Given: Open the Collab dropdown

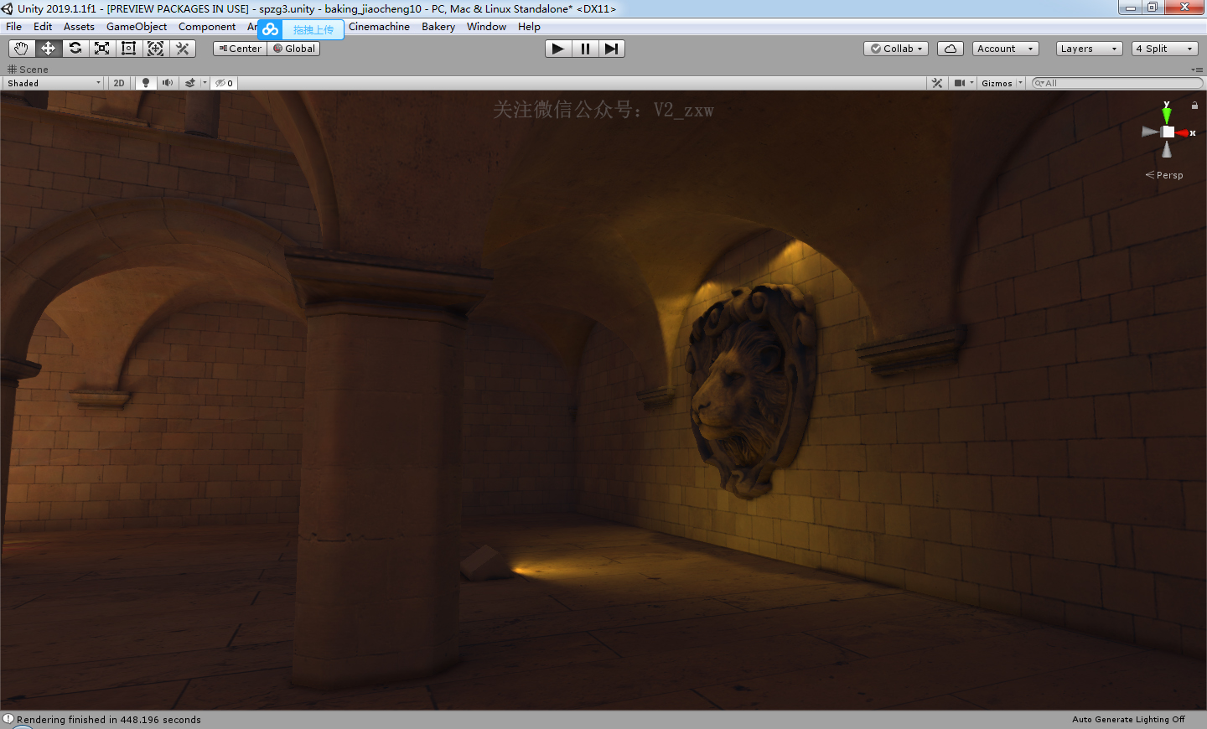Looking at the screenshot, I should (896, 49).
